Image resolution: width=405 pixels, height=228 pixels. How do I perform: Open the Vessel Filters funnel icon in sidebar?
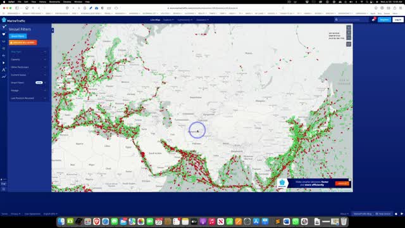[4, 27]
